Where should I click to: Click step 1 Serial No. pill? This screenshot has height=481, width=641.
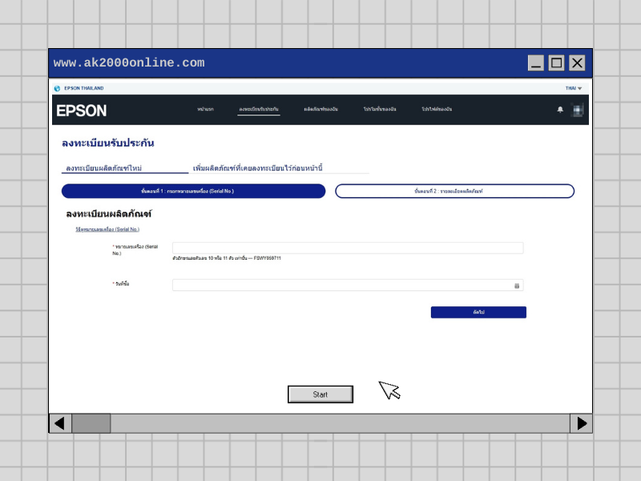(x=193, y=191)
